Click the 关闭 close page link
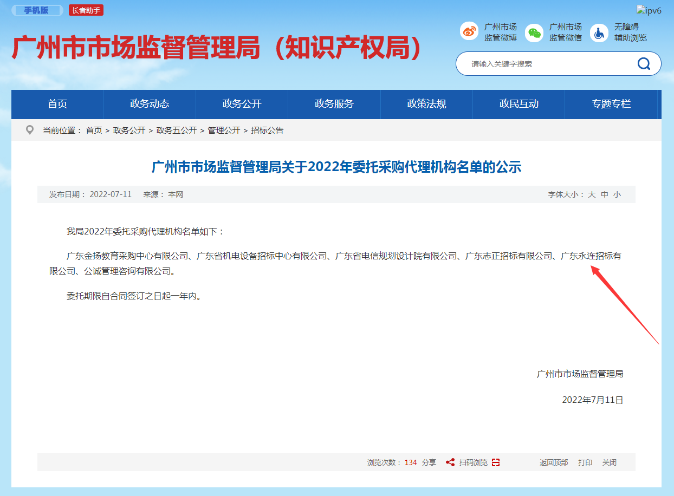This screenshot has width=674, height=496. (610, 462)
